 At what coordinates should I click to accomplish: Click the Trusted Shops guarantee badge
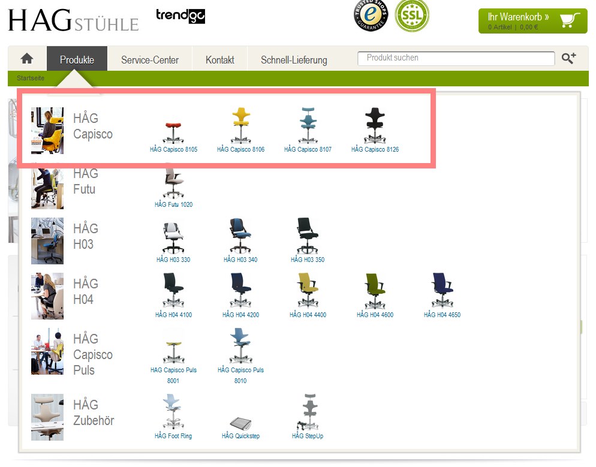371,15
